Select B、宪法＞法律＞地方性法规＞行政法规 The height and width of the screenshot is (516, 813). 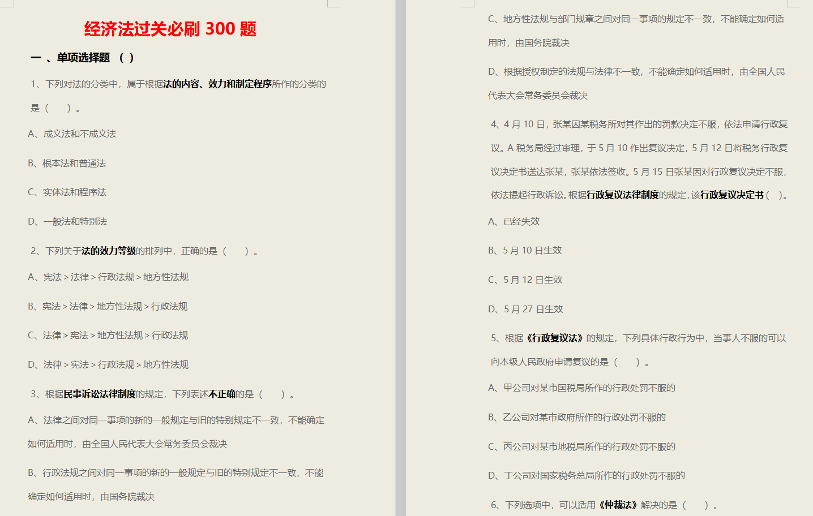pyautogui.click(x=108, y=307)
